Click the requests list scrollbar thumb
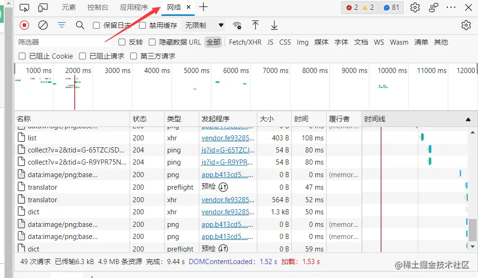The height and width of the screenshot is (278, 478). (472, 230)
